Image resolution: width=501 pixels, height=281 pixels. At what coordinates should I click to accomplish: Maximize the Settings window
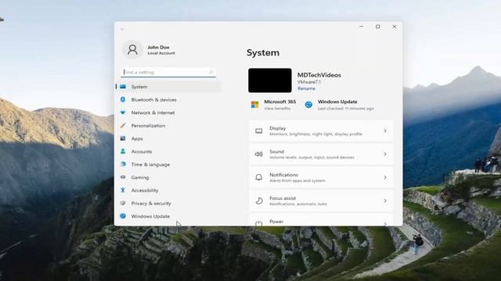pyautogui.click(x=377, y=27)
